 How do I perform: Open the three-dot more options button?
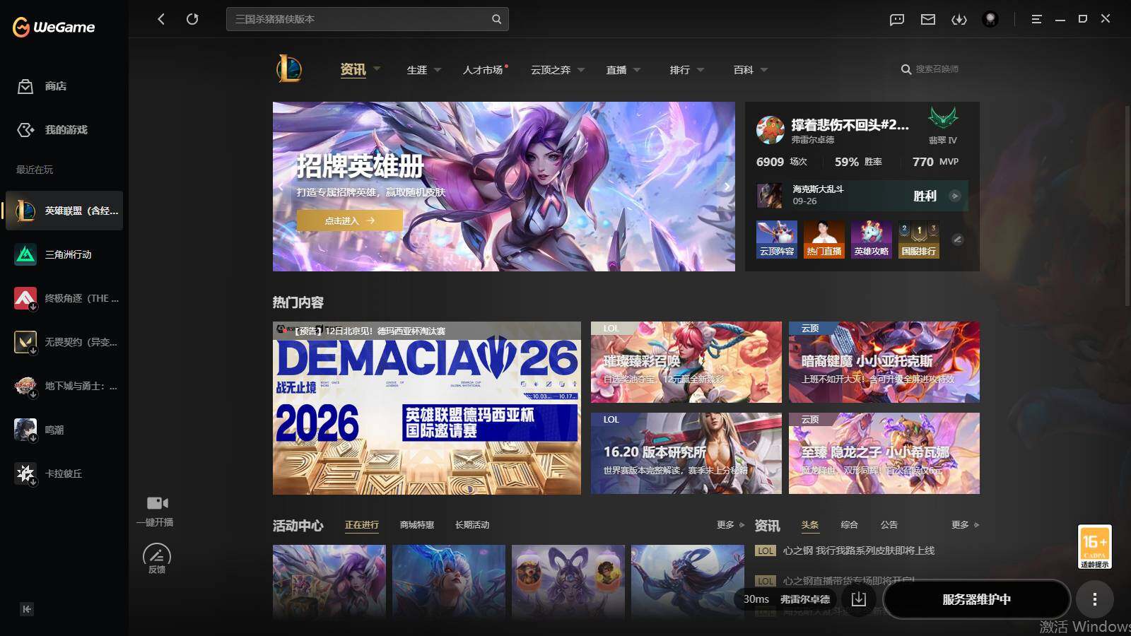pos(1095,599)
